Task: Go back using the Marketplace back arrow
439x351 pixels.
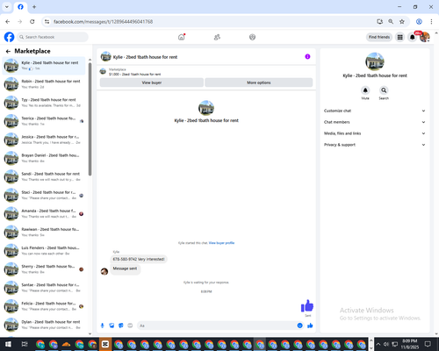Action: point(8,51)
